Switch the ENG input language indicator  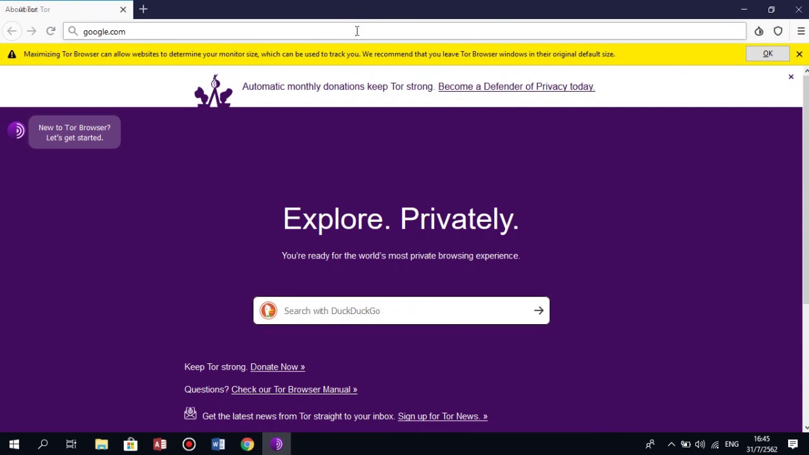[x=732, y=444]
